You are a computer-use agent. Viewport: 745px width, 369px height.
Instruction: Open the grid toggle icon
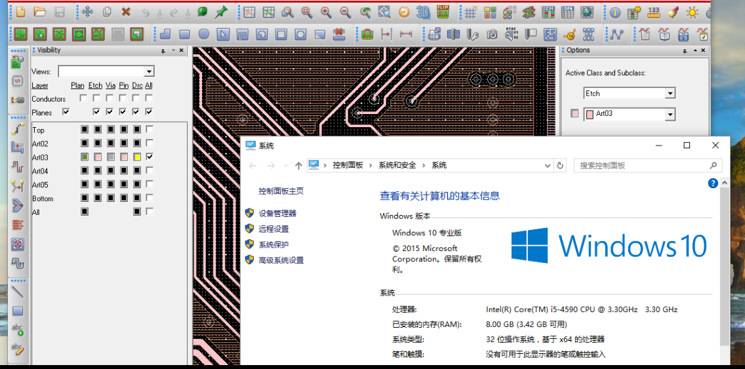(470, 13)
